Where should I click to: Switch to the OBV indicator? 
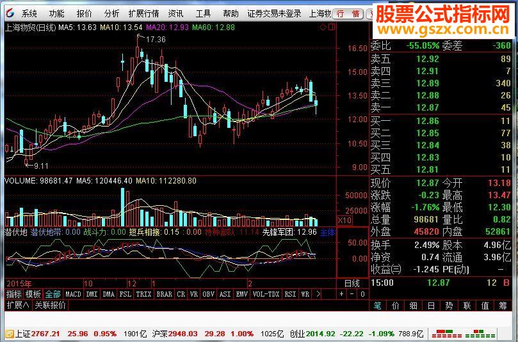209,294
